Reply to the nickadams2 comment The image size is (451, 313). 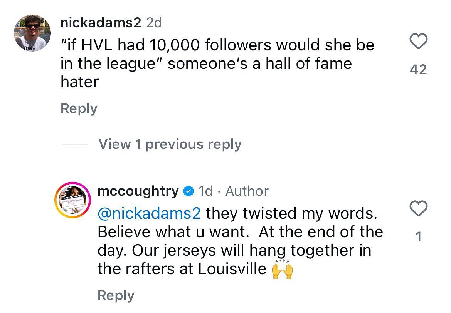point(79,108)
